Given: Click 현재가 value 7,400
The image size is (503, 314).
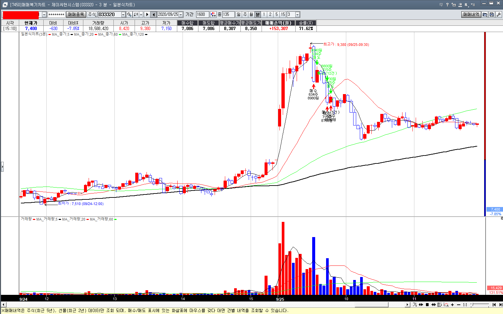Looking at the screenshot, I should [31, 28].
